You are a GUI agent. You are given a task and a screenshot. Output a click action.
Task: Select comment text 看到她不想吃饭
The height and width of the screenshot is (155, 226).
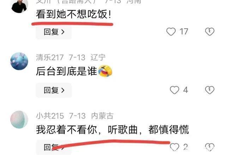(x=73, y=14)
